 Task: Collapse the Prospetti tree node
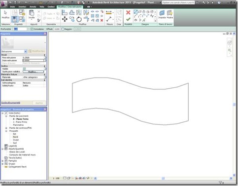[x=6, y=131]
